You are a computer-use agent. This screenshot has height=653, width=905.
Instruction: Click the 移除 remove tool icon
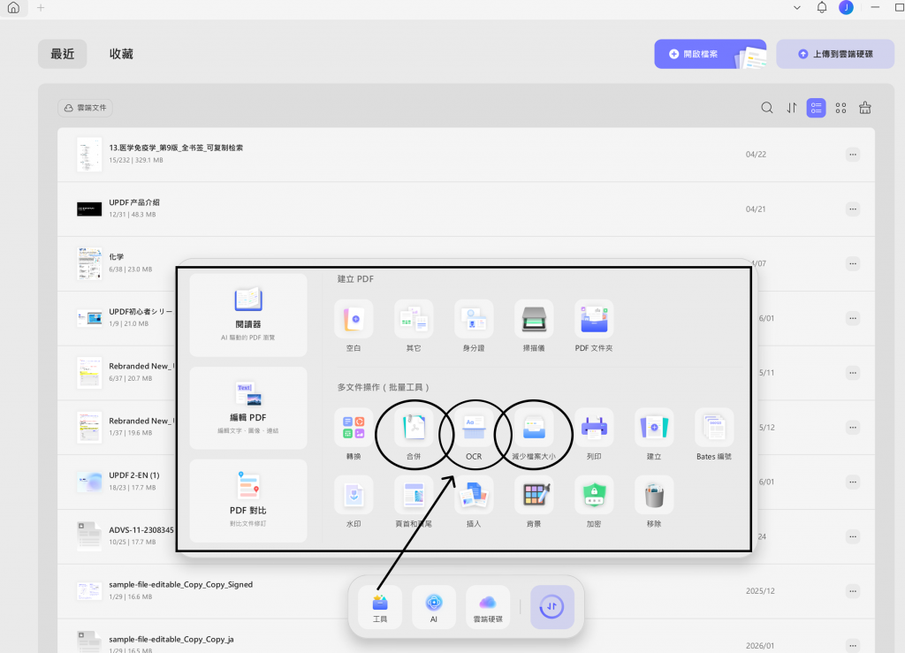pyautogui.click(x=653, y=495)
